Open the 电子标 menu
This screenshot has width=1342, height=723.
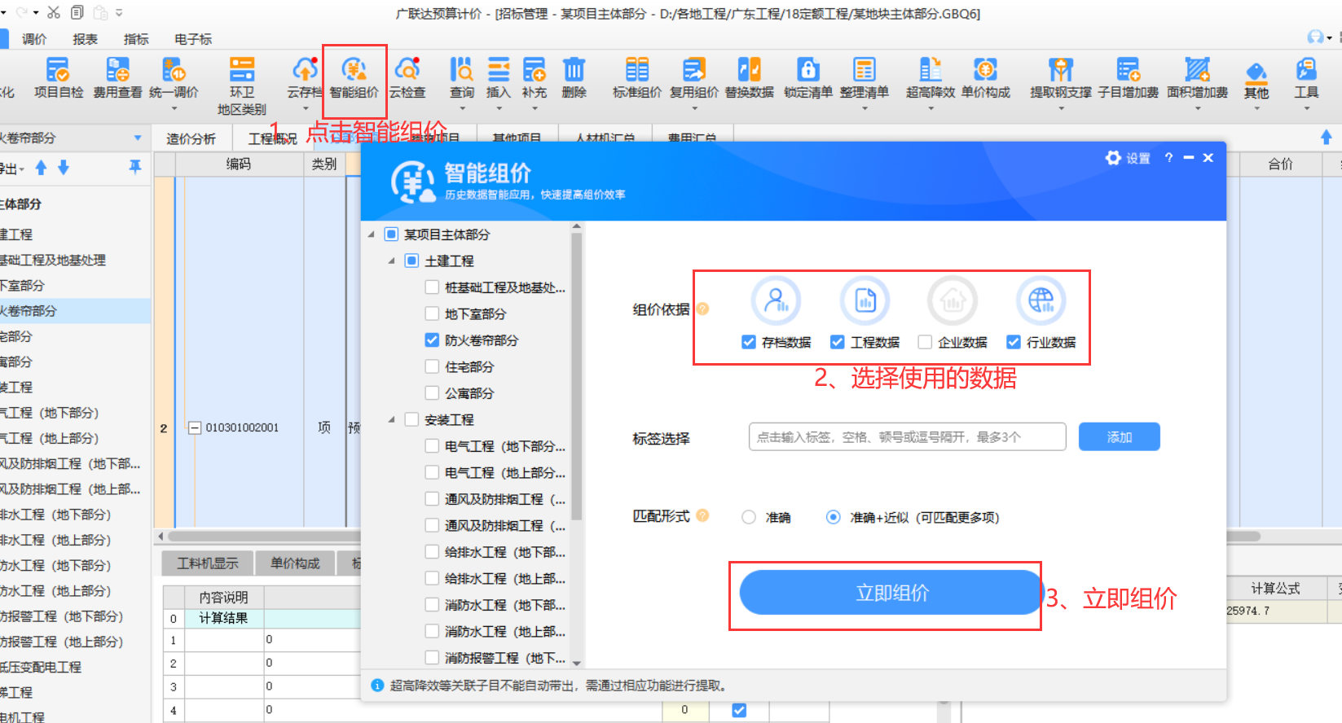pos(193,39)
